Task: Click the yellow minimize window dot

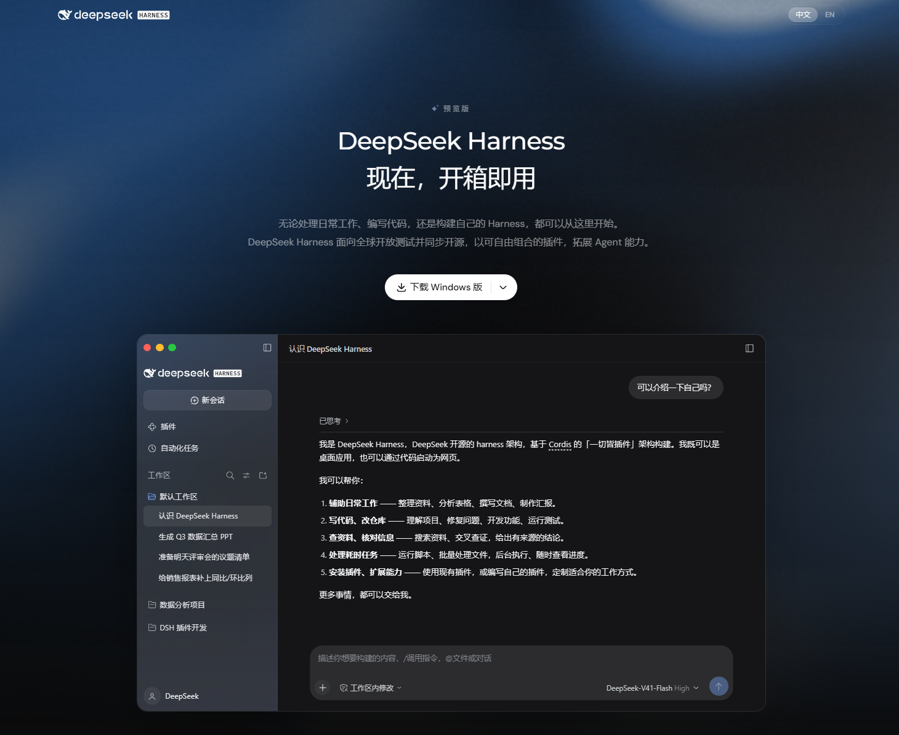Action: [159, 348]
